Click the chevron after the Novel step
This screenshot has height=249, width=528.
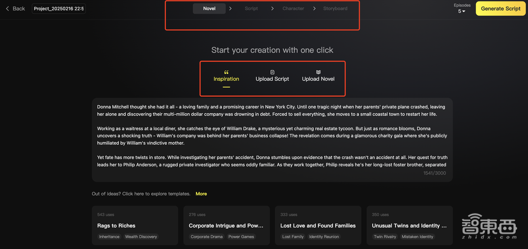click(x=231, y=8)
